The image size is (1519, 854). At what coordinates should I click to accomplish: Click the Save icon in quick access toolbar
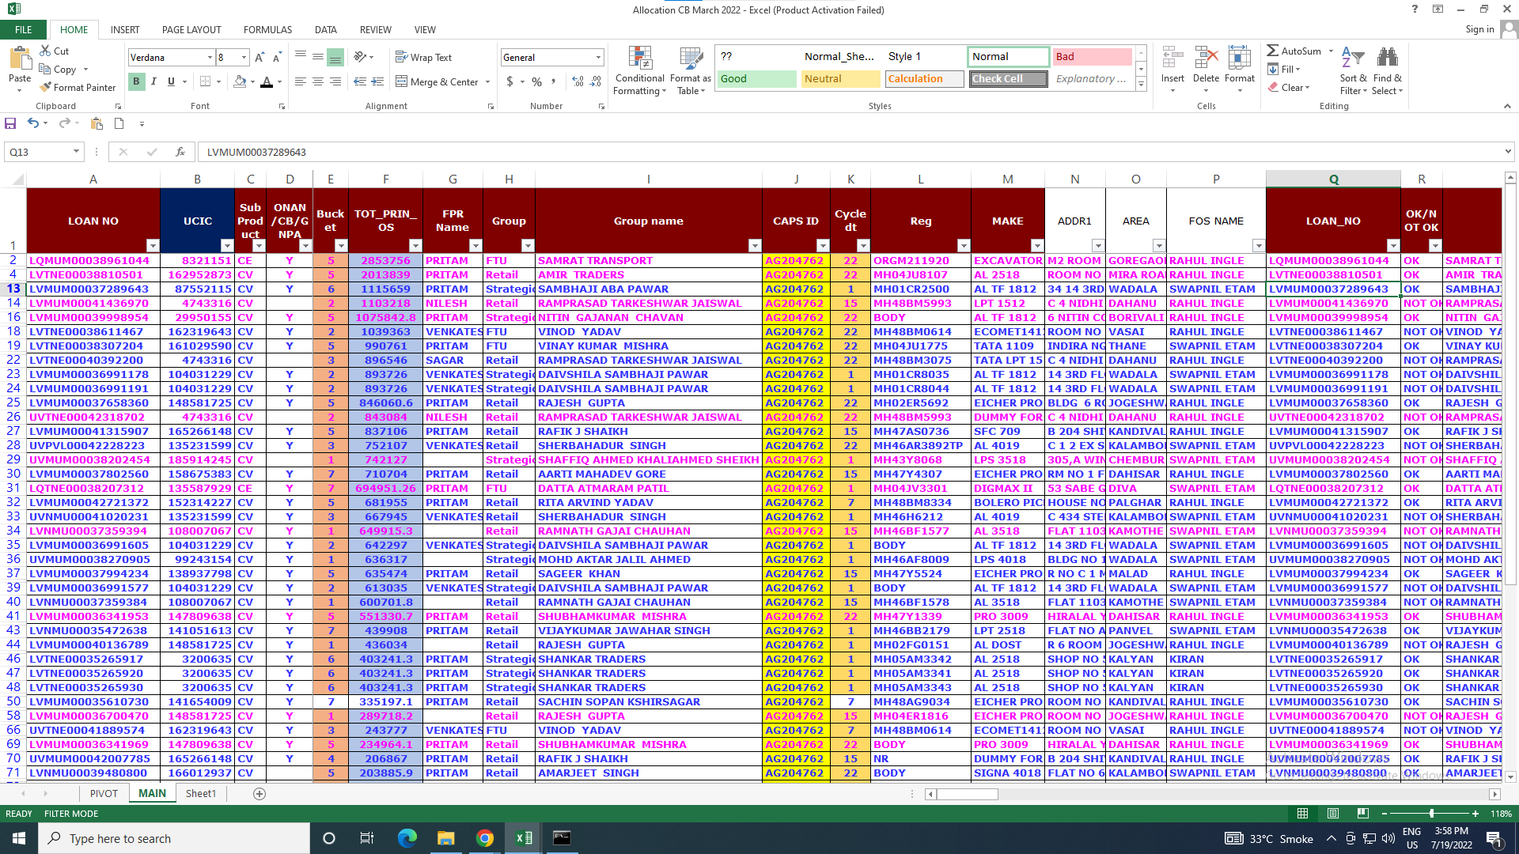[x=10, y=123]
